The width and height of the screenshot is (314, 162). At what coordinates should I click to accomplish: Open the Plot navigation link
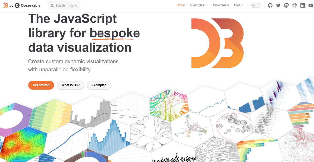click(x=238, y=5)
